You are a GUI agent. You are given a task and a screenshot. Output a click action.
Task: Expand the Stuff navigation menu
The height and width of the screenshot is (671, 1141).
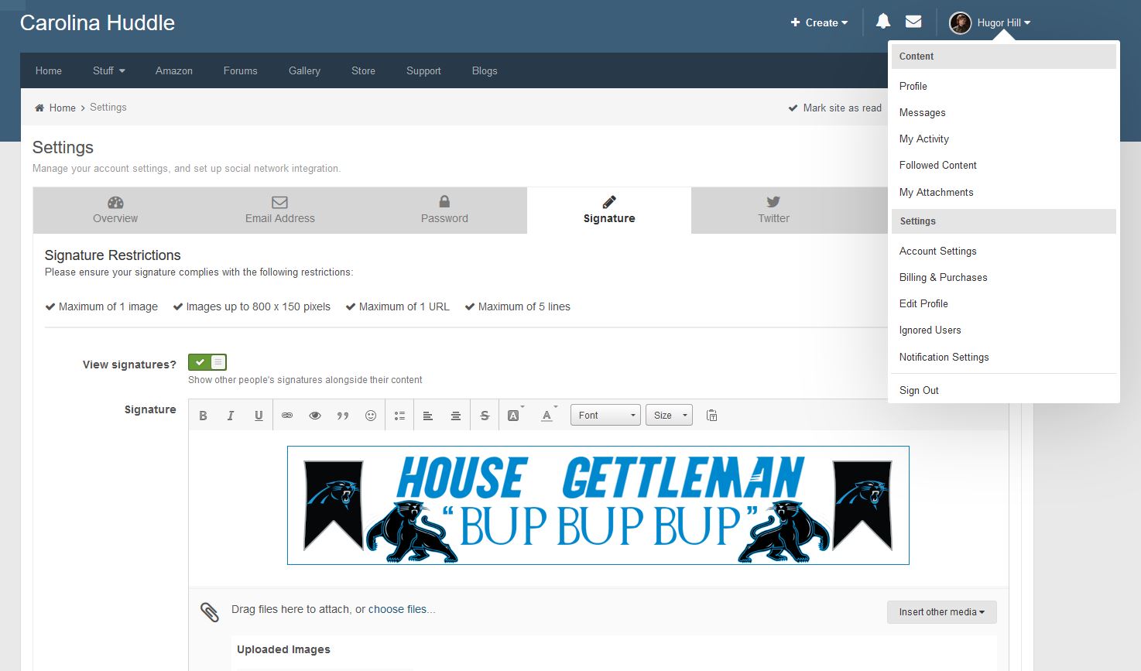[x=109, y=70]
